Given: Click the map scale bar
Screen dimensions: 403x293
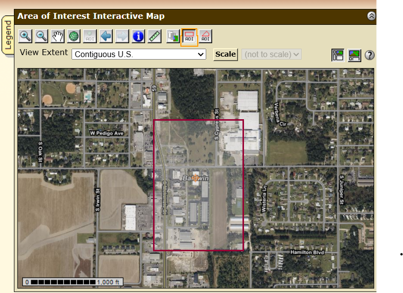Looking at the screenshot, I should pos(73,282).
